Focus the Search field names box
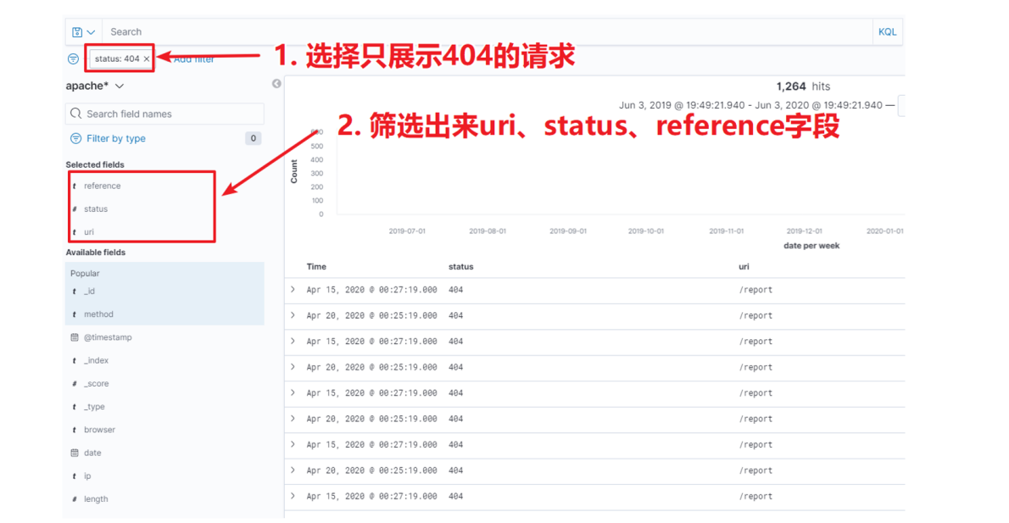Viewport: 1009px width, 523px height. point(164,114)
